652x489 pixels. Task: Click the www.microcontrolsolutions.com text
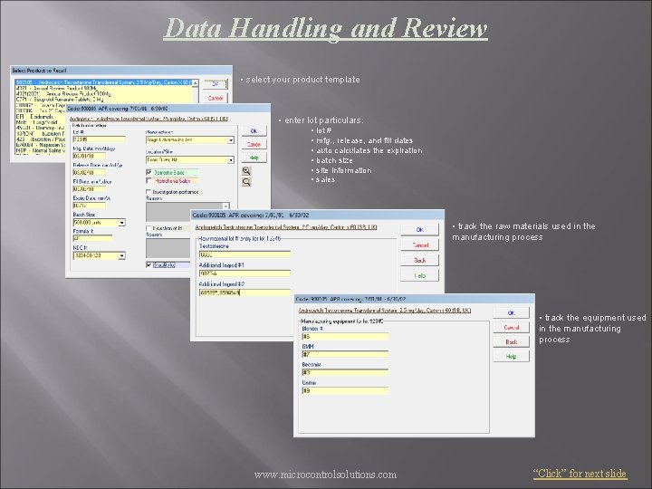click(325, 475)
